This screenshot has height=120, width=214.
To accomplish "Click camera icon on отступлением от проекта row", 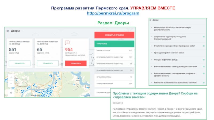I will pyautogui.click(x=204, y=74).
